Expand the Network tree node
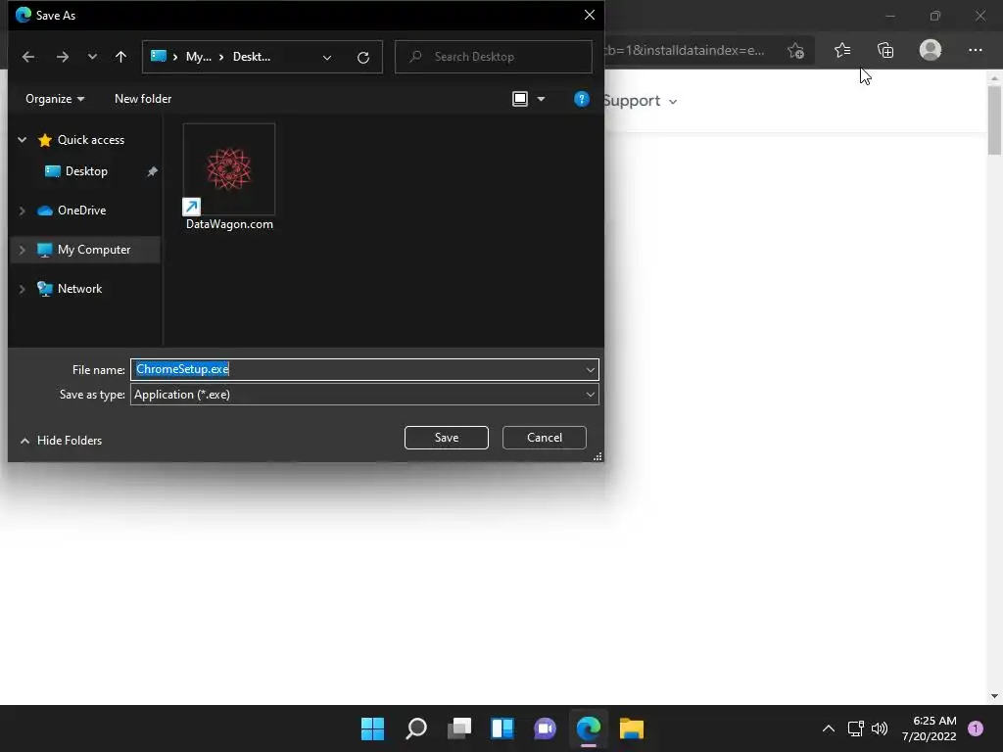 (x=22, y=289)
